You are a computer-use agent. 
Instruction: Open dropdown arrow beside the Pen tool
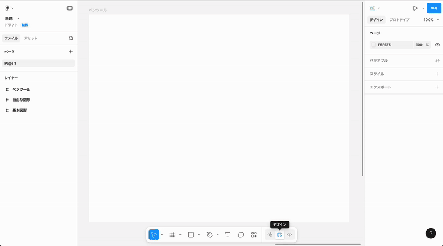217,235
